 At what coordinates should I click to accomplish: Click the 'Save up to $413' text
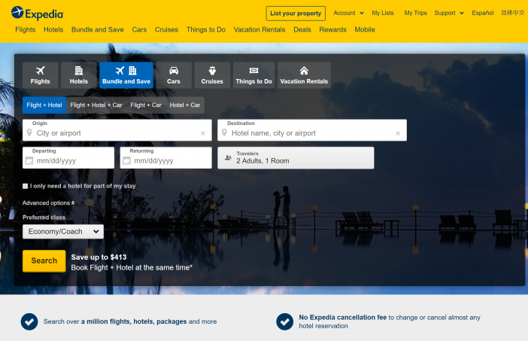pyautogui.click(x=99, y=257)
